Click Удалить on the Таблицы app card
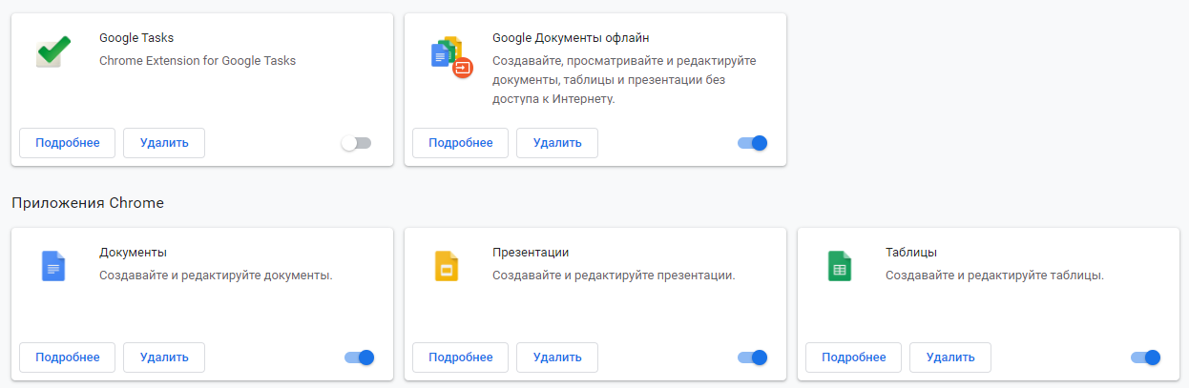The width and height of the screenshot is (1189, 388). pyautogui.click(x=950, y=357)
